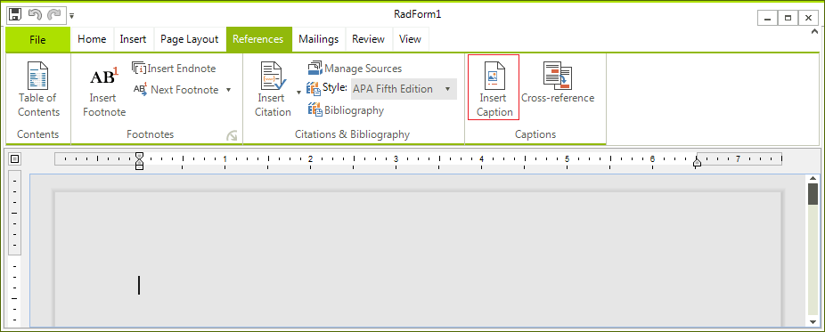Switch to the Insert tab
This screenshot has width=825, height=332.
click(133, 39)
